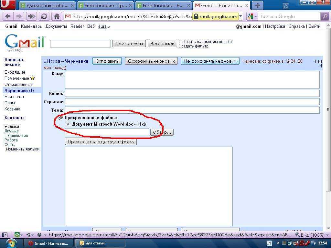Click the Отправить button
This screenshot has width=331, height=248.
coord(107,61)
